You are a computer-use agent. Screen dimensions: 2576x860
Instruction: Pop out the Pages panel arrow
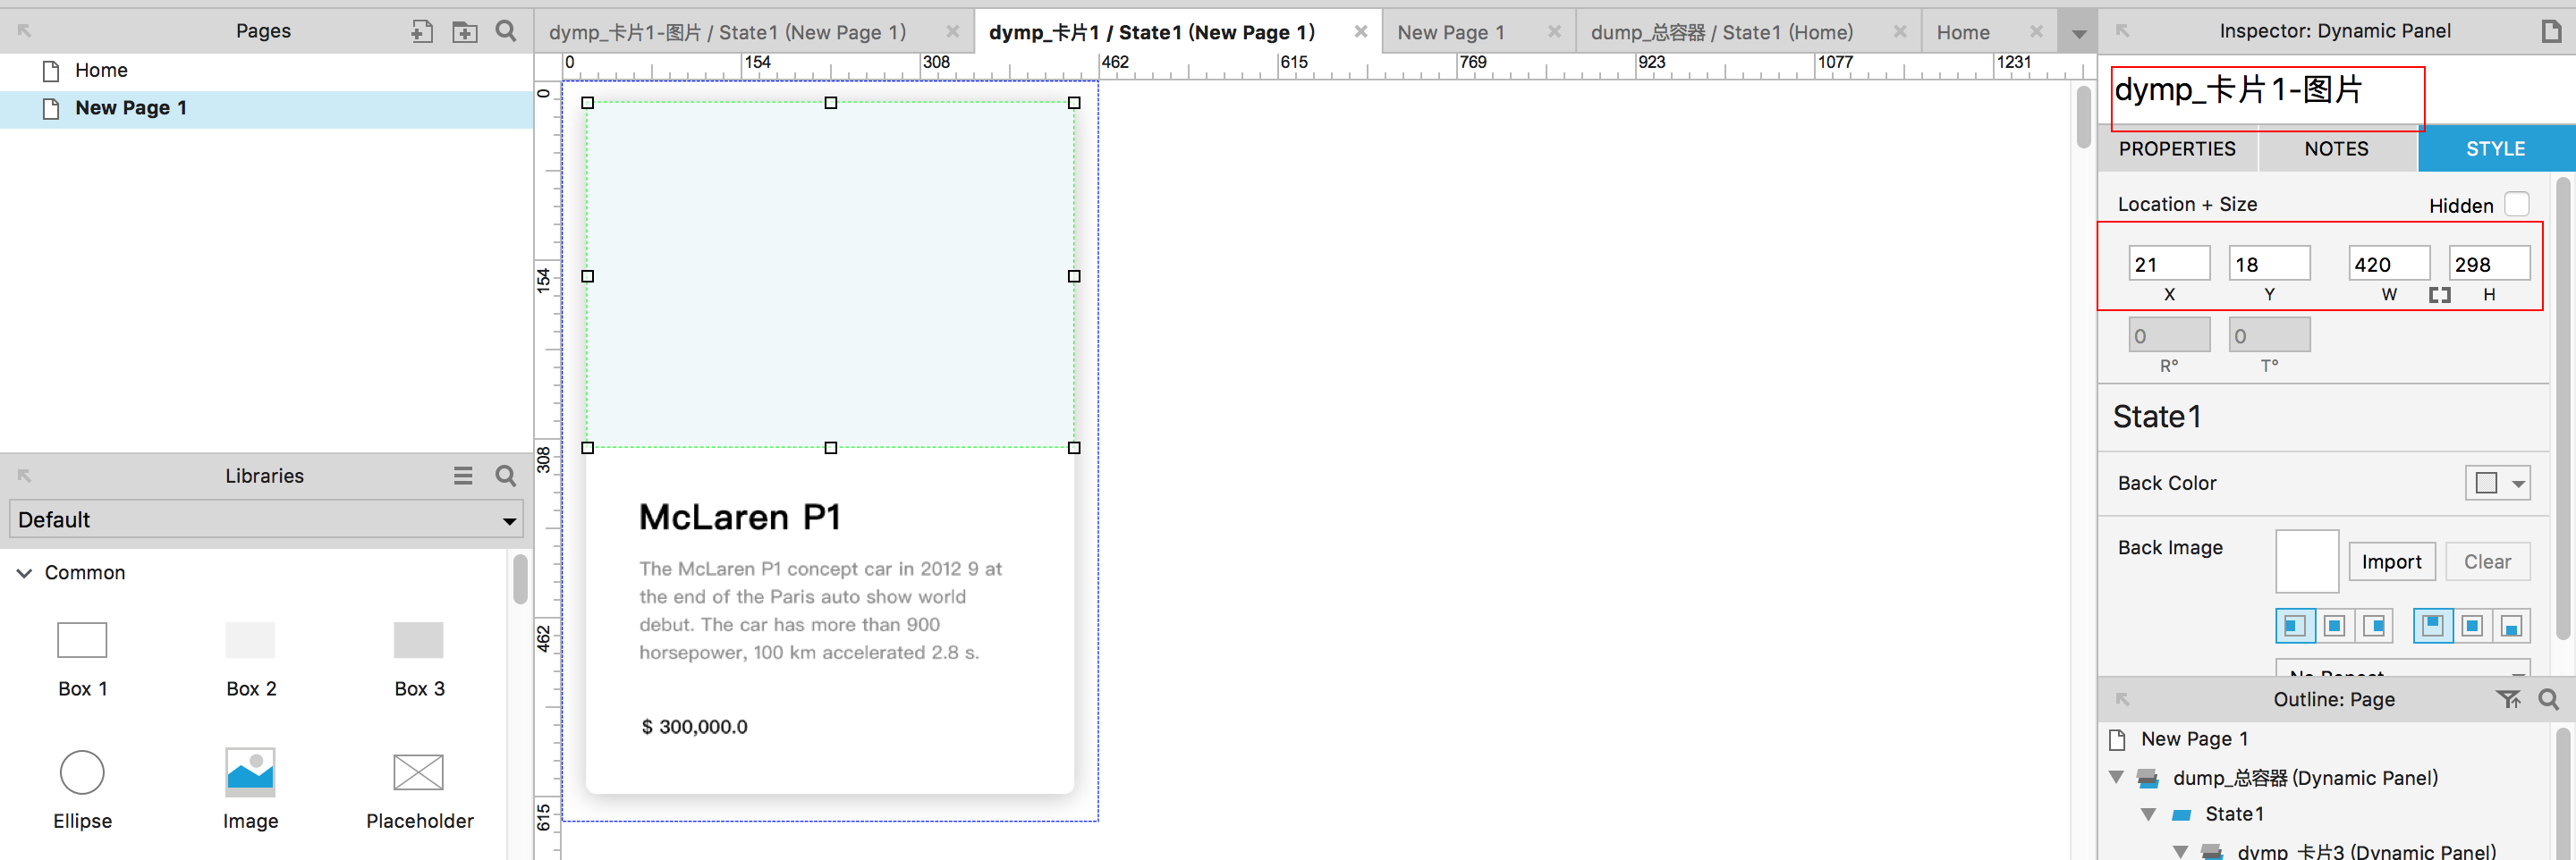pos(24,31)
